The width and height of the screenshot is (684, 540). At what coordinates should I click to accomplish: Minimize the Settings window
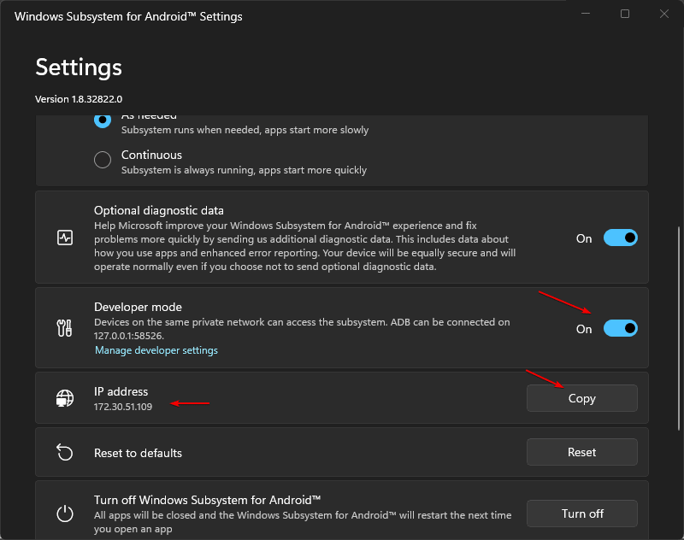[586, 14]
